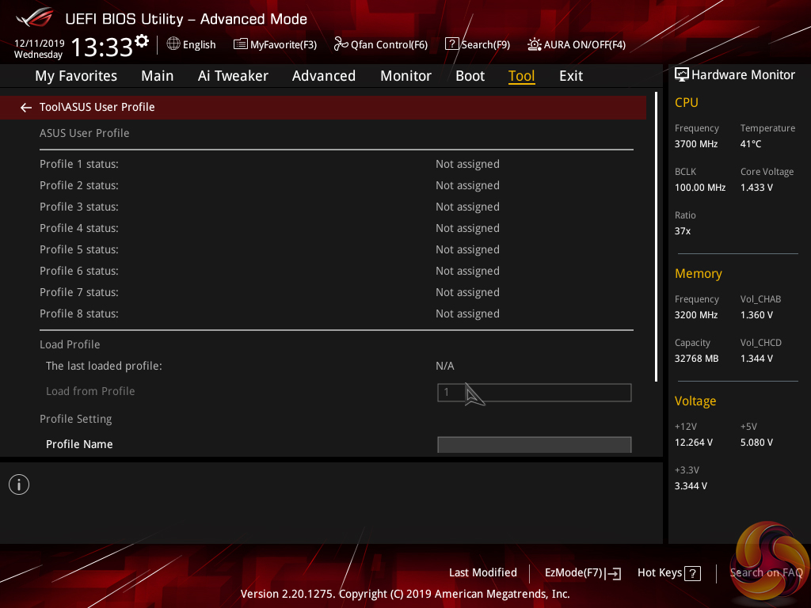Click the 13:33 clock display
Screen dimensions: 811x608
pos(101,47)
